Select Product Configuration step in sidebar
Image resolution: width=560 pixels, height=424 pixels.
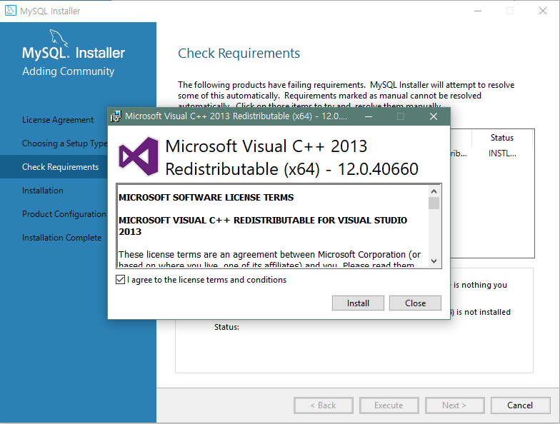[x=64, y=214]
